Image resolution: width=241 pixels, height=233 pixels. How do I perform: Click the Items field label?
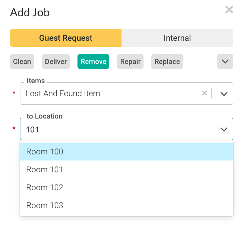(35, 81)
